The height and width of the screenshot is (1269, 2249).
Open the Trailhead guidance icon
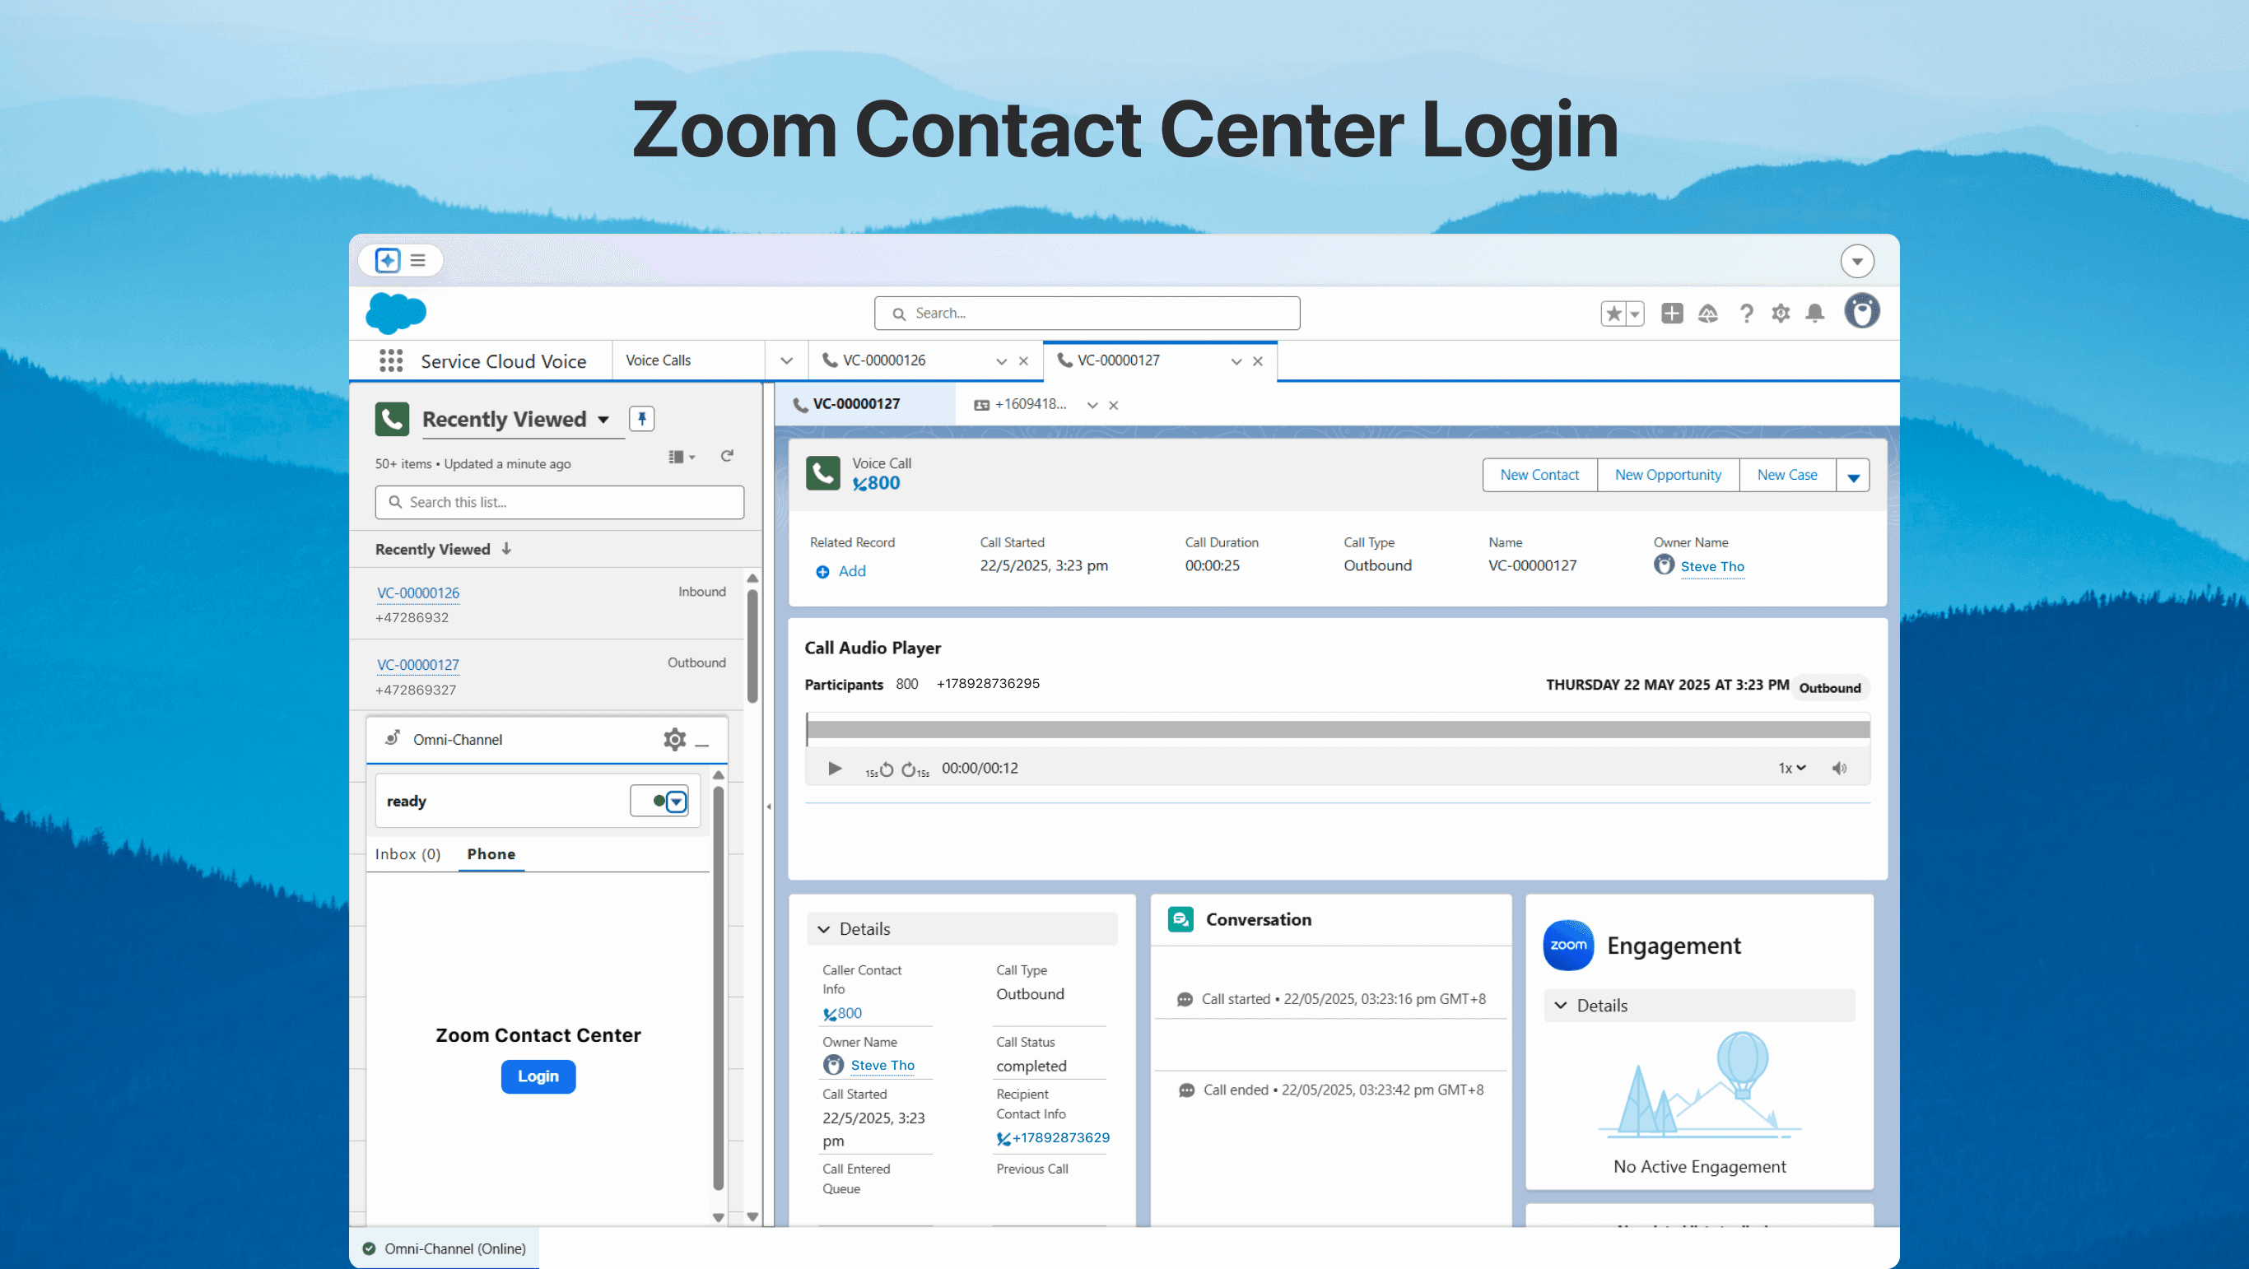[1707, 314]
